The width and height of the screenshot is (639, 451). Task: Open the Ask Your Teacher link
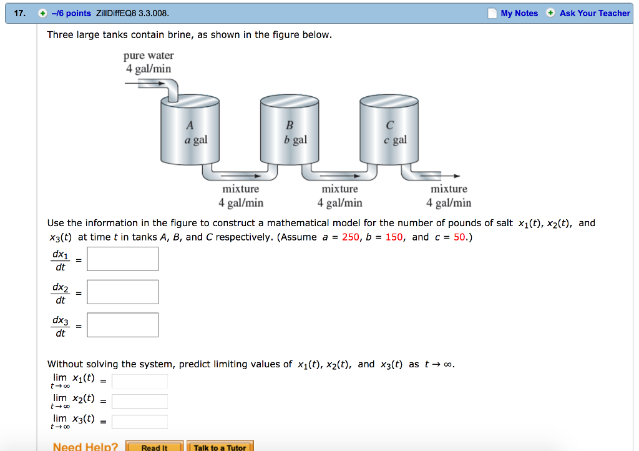pos(594,12)
